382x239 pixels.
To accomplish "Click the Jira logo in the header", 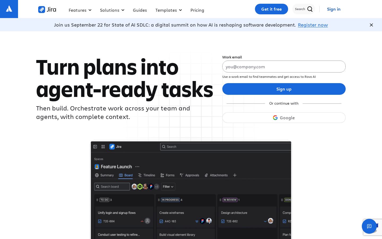I will pyautogui.click(x=47, y=10).
